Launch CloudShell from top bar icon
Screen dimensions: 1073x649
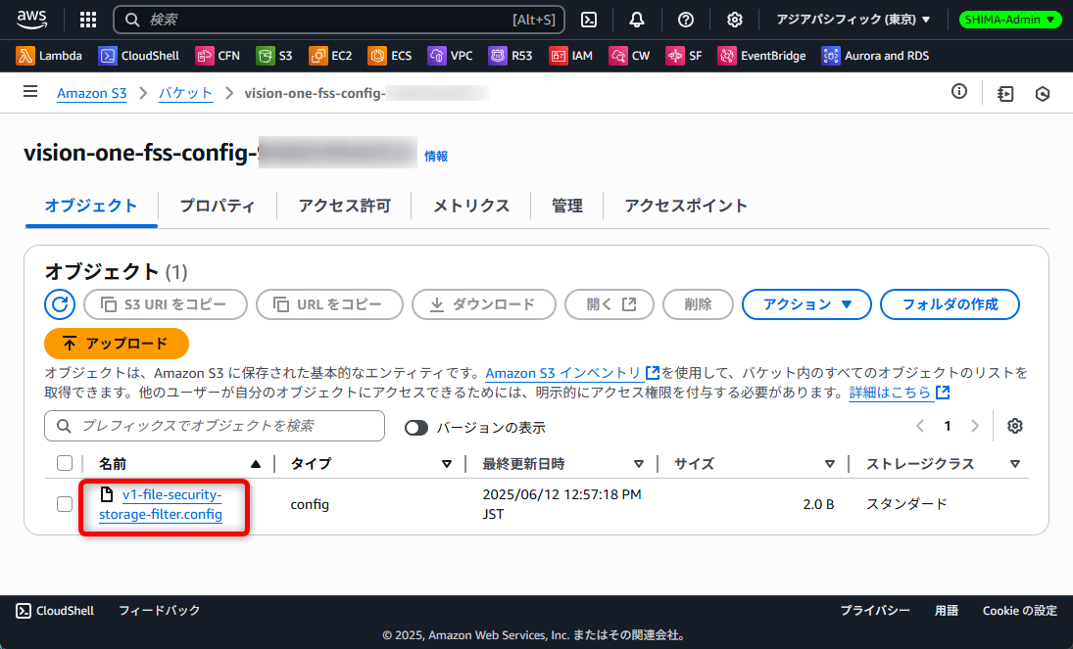point(589,20)
